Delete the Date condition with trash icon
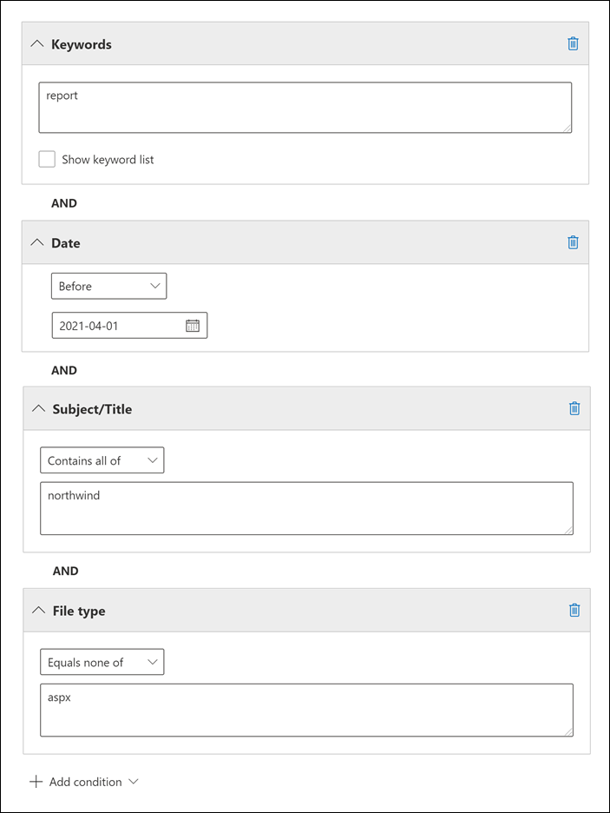Screen dimensions: 610x813 click(x=573, y=242)
